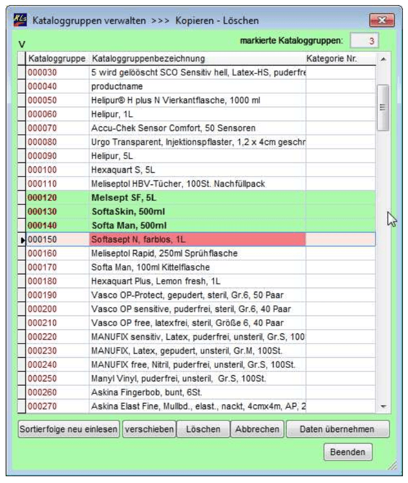Screen dimensions: 408x483
Task: Click the 'Melsept SF, 5L' cell
Action: [x=197, y=197]
